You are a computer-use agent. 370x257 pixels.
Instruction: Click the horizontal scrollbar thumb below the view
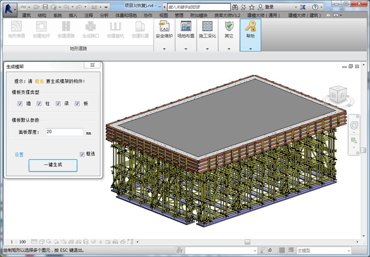(247, 242)
